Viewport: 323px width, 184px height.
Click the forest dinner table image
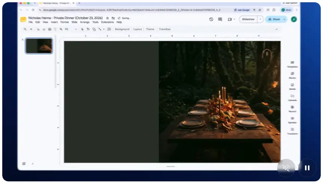point(220,102)
